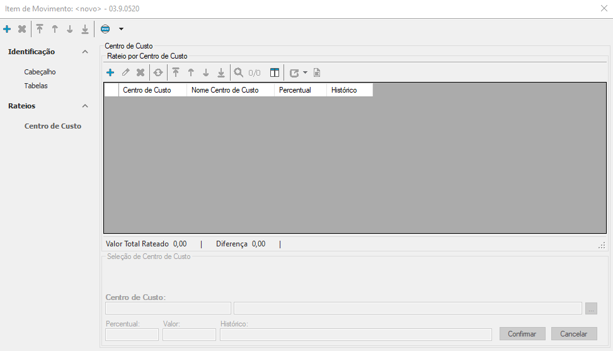This screenshot has width=613, height=351.
Task: Click the pencil edit icon in the Rateio toolbar
Action: point(125,72)
